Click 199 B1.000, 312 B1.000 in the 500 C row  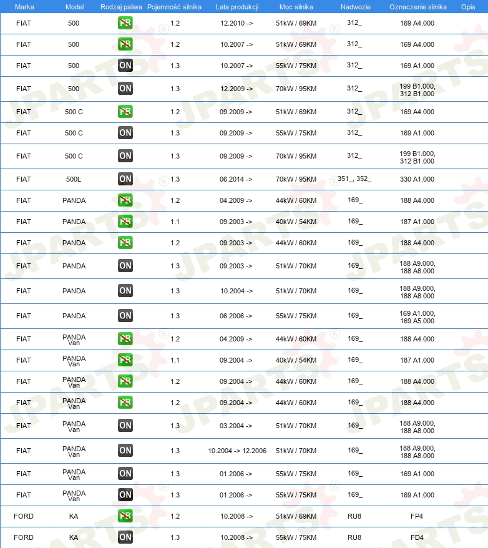pyautogui.click(x=417, y=157)
